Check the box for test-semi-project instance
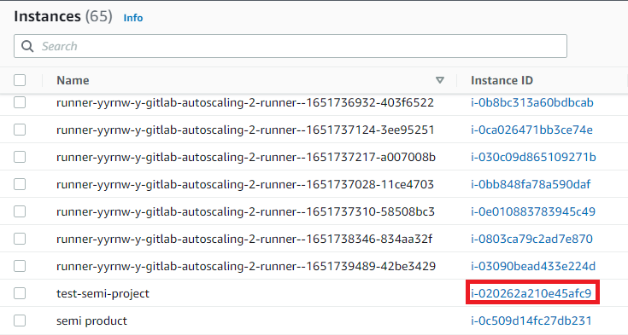Screen dimensions: 628x335 click(20, 293)
